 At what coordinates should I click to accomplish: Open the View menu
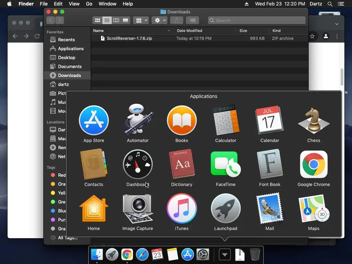coord(74,4)
